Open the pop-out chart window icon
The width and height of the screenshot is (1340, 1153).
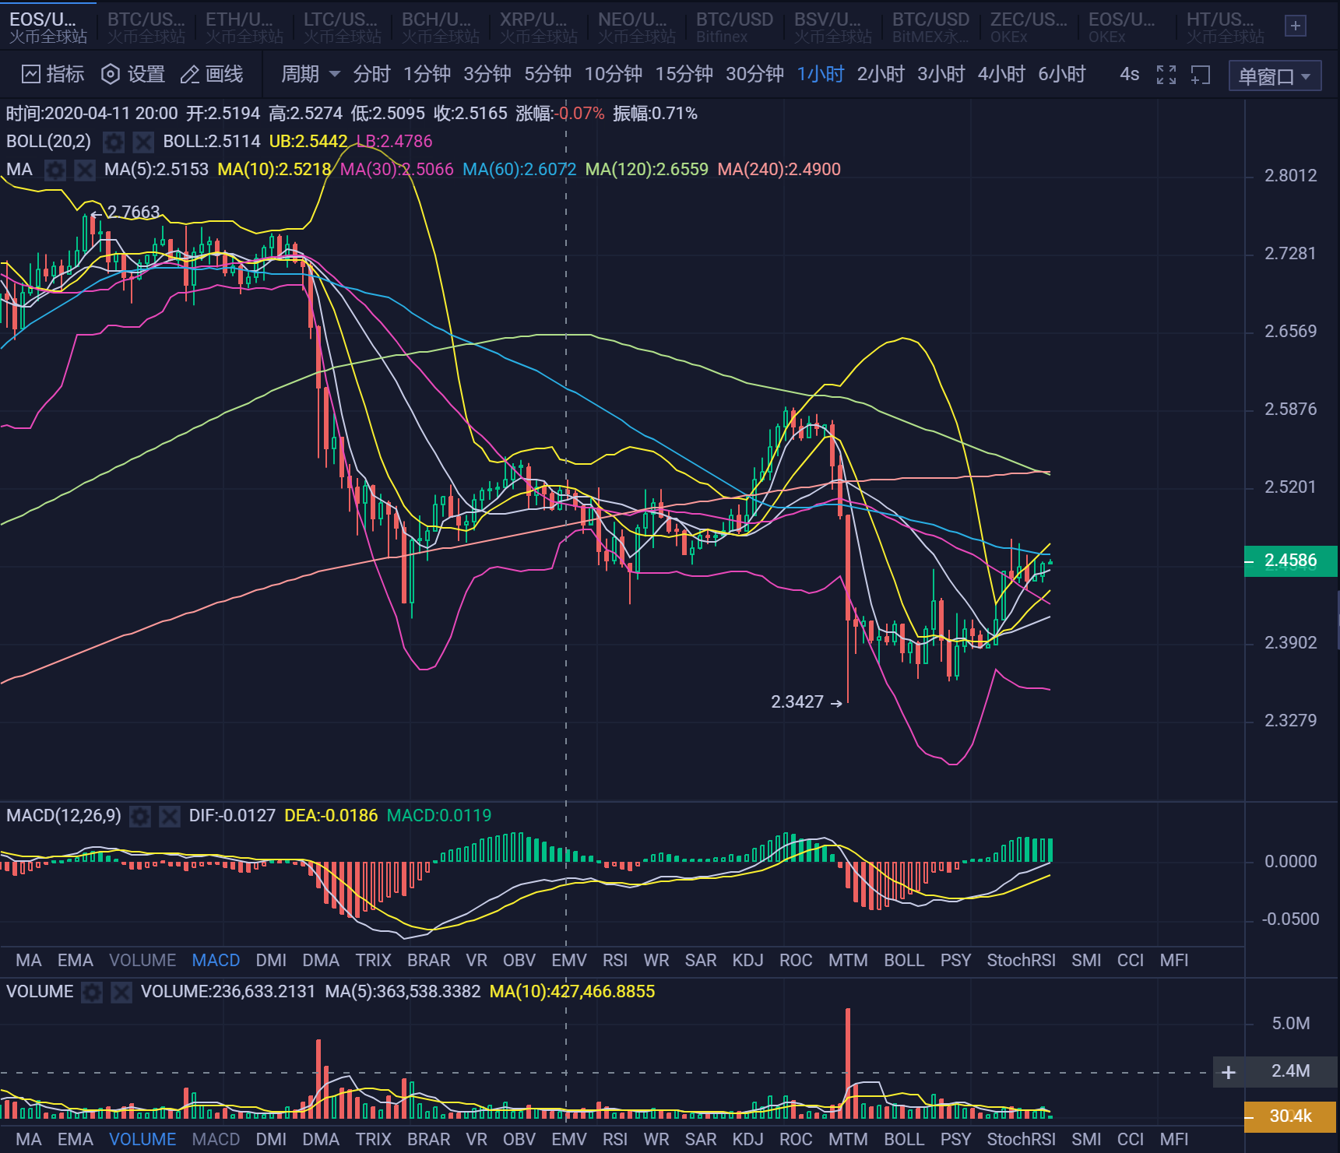(1200, 75)
